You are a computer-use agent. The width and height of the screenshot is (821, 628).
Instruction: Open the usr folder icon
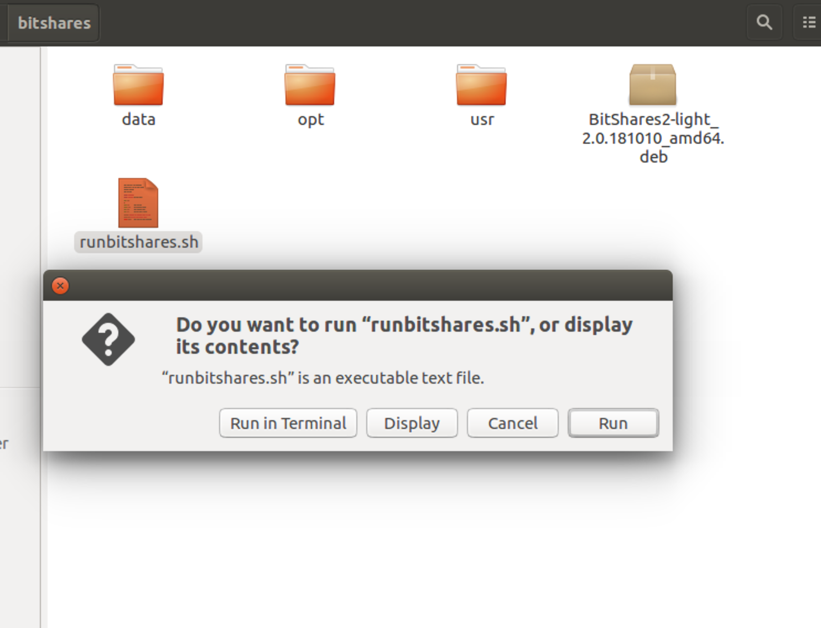pyautogui.click(x=481, y=85)
